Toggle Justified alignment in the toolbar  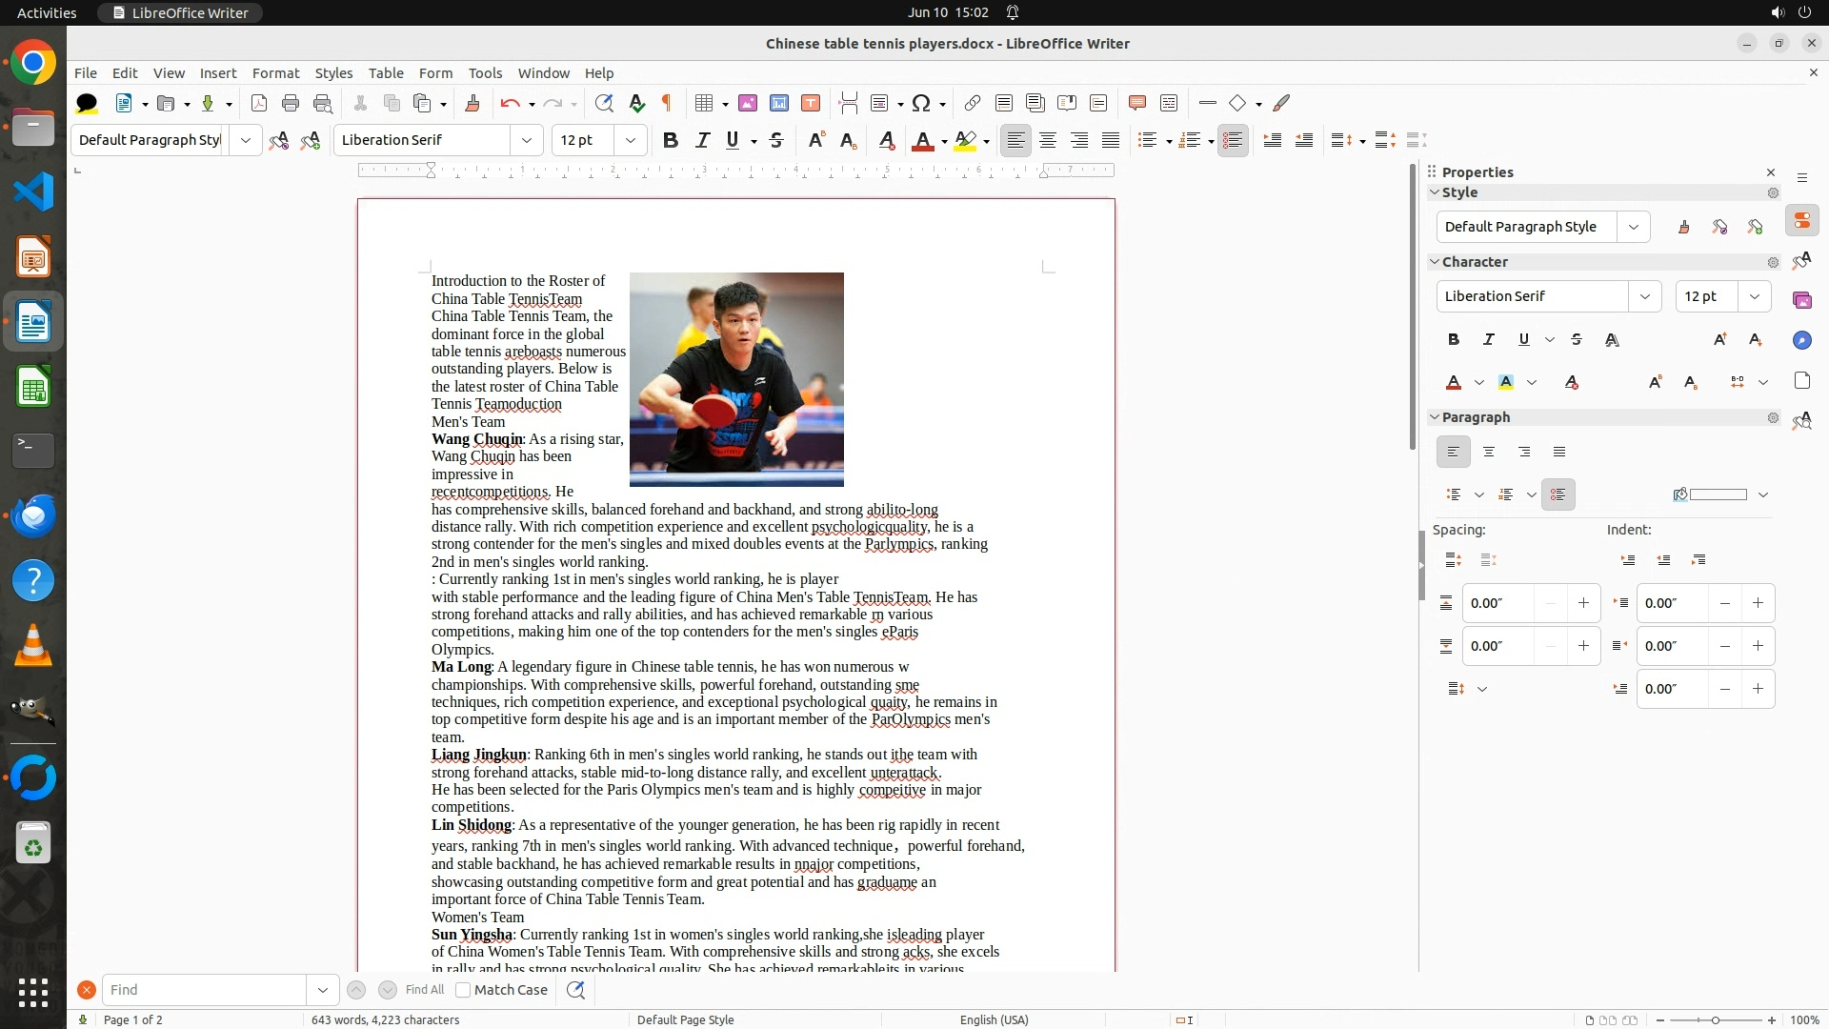[1111, 140]
